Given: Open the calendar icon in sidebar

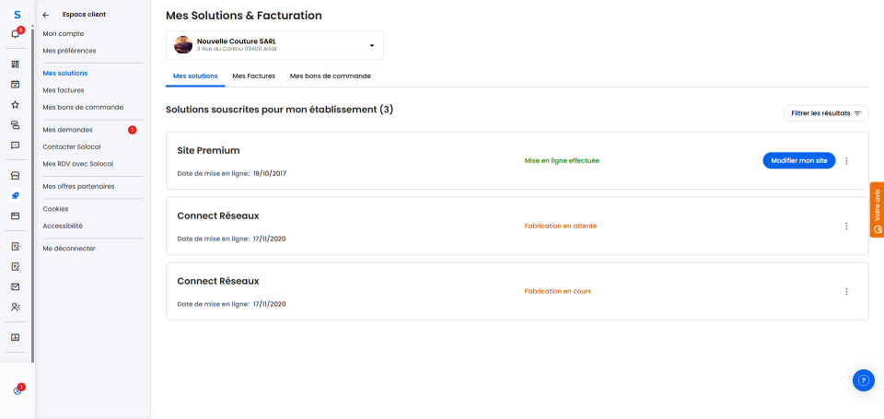Looking at the screenshot, I should click(15, 84).
